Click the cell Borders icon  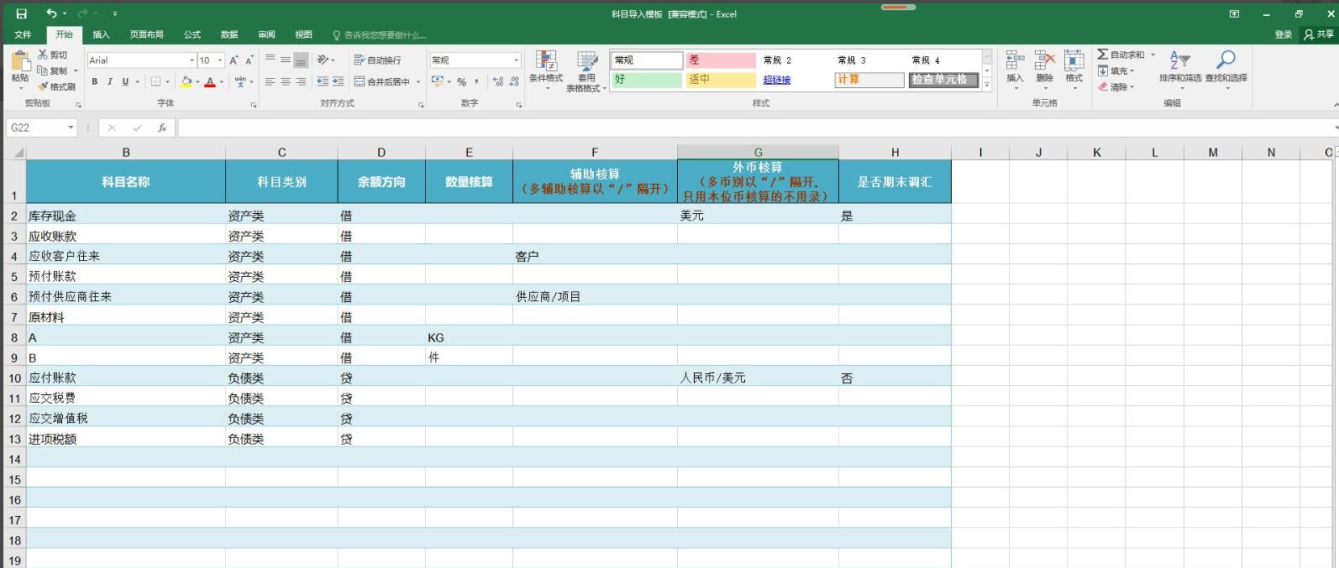[155, 81]
